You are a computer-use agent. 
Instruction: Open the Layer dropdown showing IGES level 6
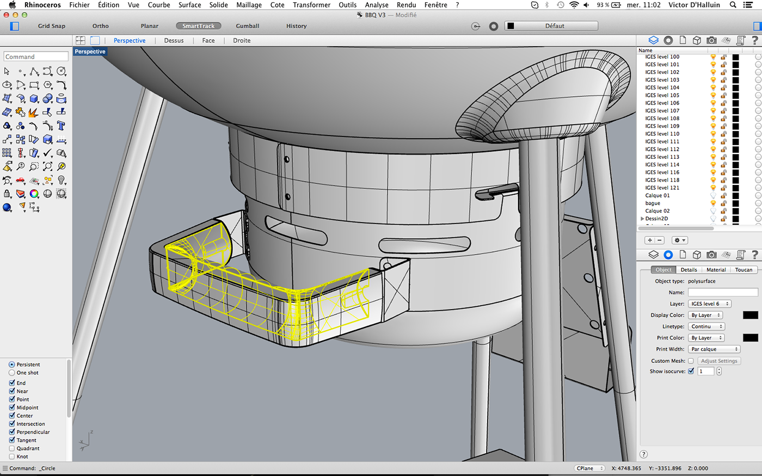point(710,304)
